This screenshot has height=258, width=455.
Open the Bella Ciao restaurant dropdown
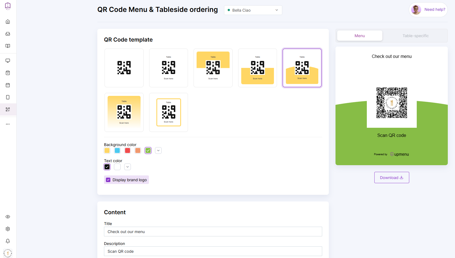click(x=253, y=10)
